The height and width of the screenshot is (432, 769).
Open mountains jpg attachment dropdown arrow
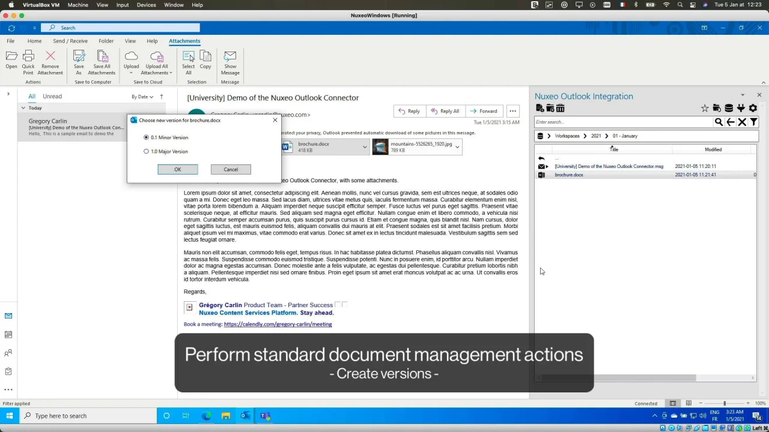pyautogui.click(x=457, y=147)
